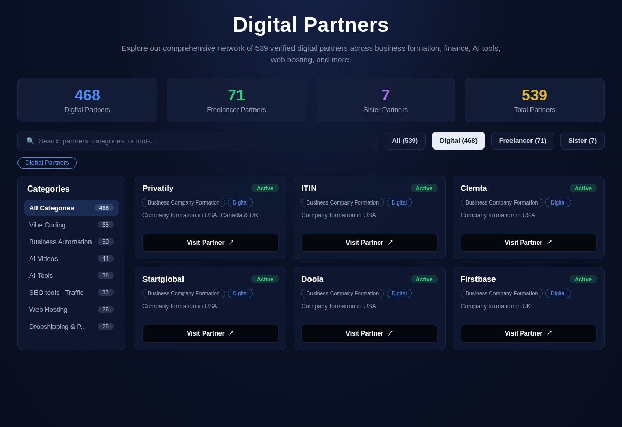Click Business Company Formation tag on ITIN
This screenshot has height=427, width=622.
(342, 202)
